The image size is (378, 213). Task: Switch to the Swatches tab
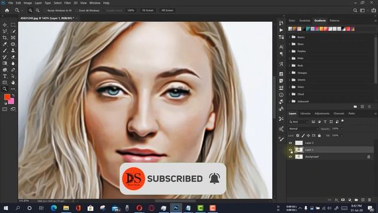click(x=305, y=21)
